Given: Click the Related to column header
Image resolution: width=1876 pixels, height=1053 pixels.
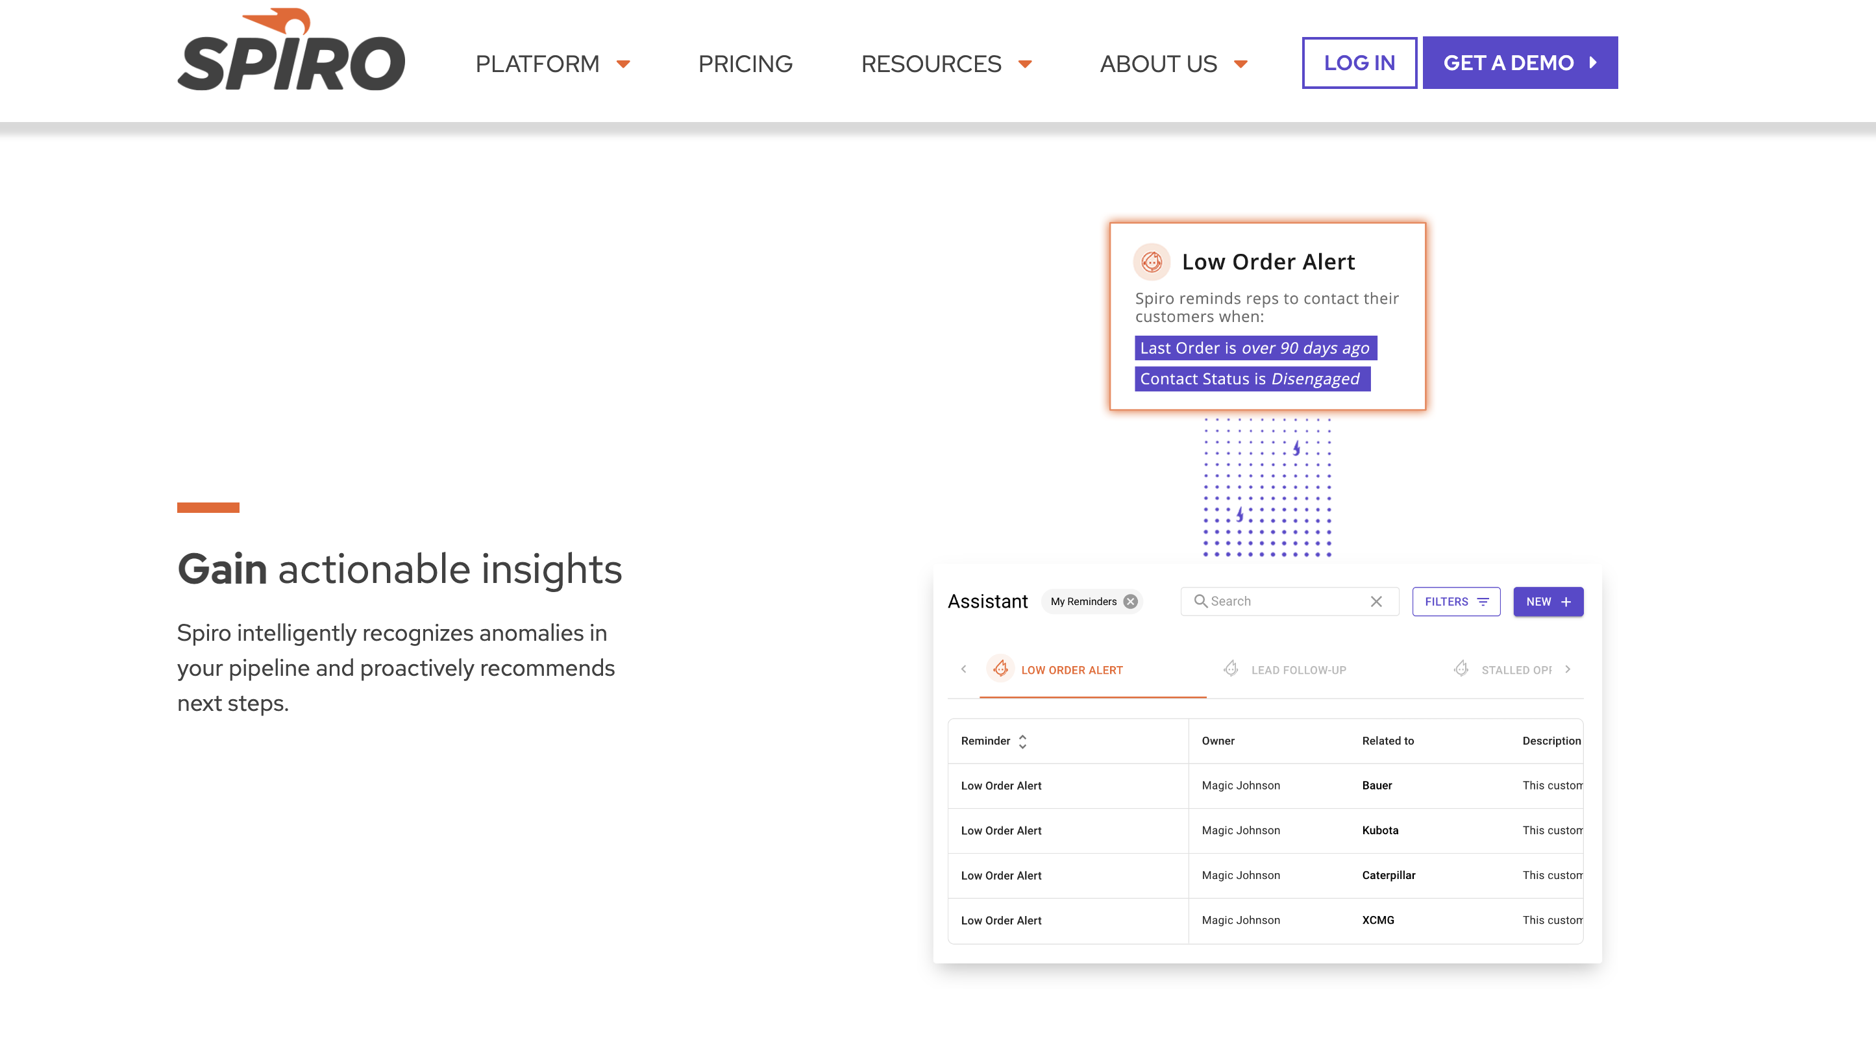Looking at the screenshot, I should tap(1387, 741).
